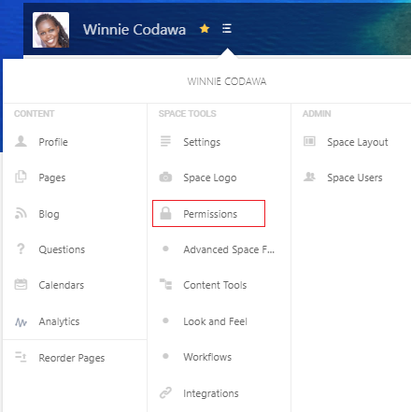Open the Content Tools entry
411x412 pixels.
(215, 285)
